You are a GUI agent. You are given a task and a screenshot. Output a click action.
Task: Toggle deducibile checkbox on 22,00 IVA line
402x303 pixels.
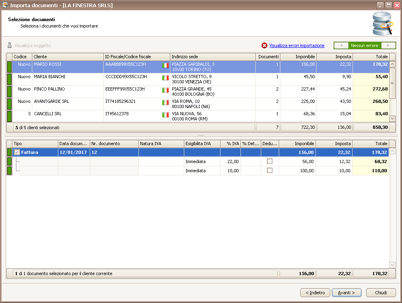click(x=270, y=161)
